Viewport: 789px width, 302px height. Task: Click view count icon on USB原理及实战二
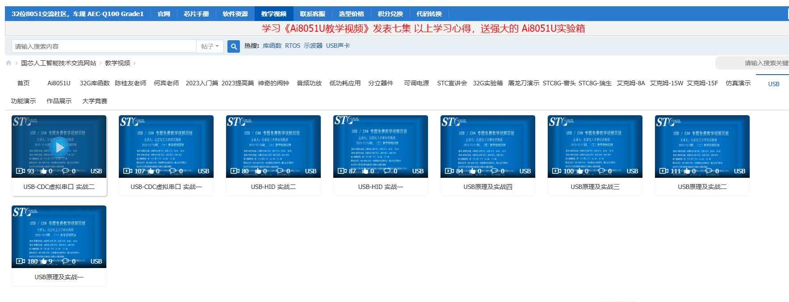click(664, 171)
